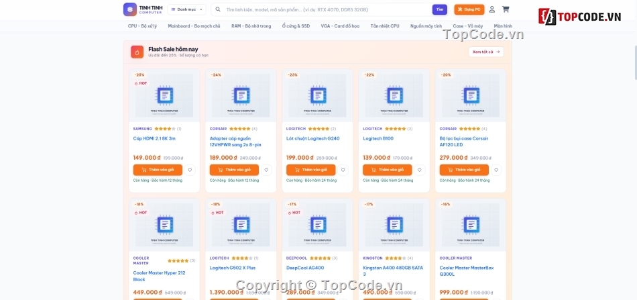Open Cooler Master MasterBox product thumbnail
Image resolution: width=637 pixels, height=300 pixels.
coord(471,225)
